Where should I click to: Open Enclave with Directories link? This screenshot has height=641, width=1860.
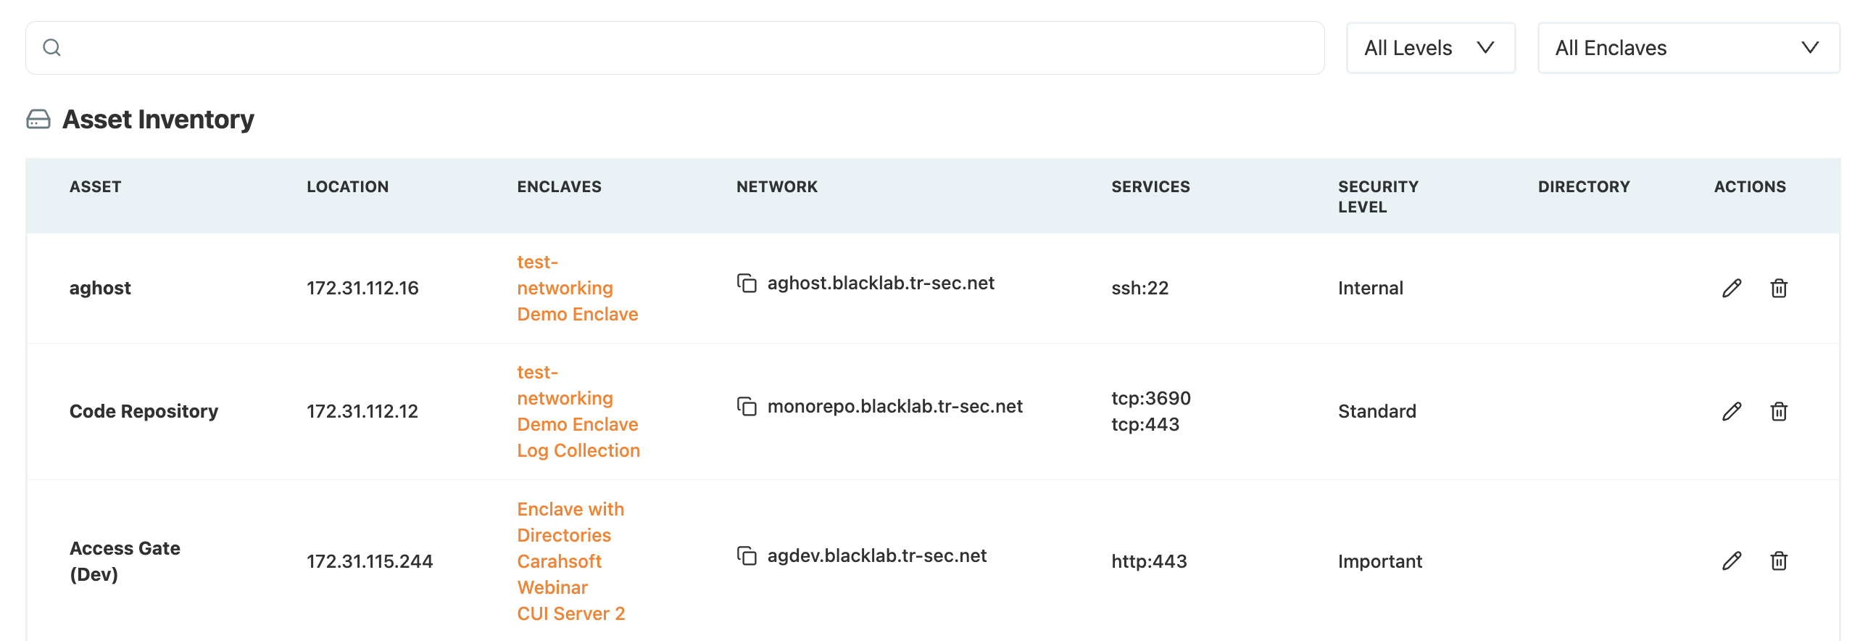570,522
